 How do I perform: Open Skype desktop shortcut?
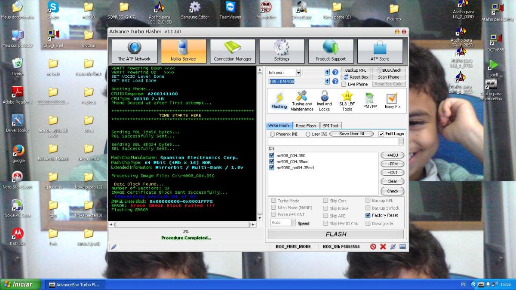(53, 11)
